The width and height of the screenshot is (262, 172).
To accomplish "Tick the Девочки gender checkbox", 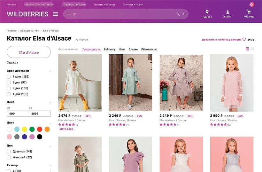I will coord(9,152).
